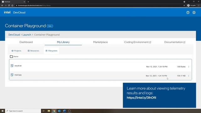Open the input.jpg file icon
Viewport: 201px width, 113px height.
coord(12,75)
